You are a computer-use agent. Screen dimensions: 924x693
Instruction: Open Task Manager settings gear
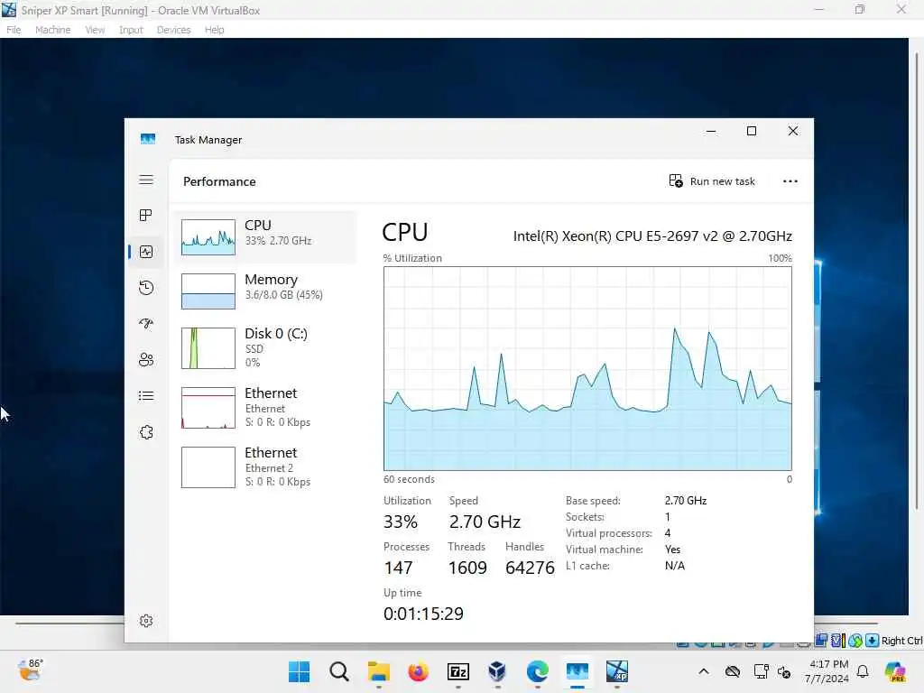146,621
